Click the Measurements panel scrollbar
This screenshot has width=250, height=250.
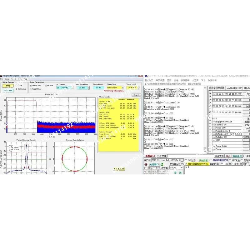[140, 125]
